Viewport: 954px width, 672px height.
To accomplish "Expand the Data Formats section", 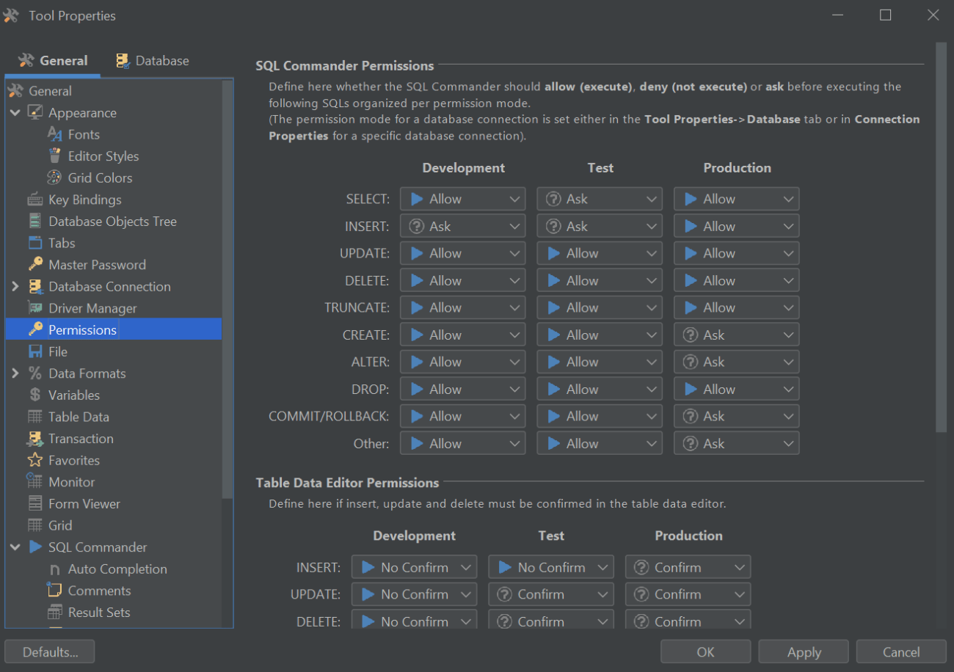I will point(15,373).
